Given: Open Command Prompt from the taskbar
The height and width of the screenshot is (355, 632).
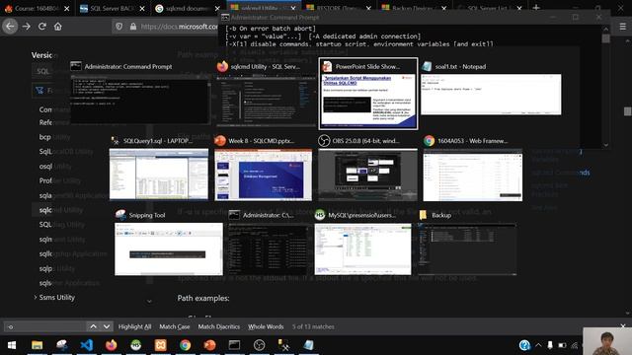Looking at the screenshot, I should coord(234,345).
